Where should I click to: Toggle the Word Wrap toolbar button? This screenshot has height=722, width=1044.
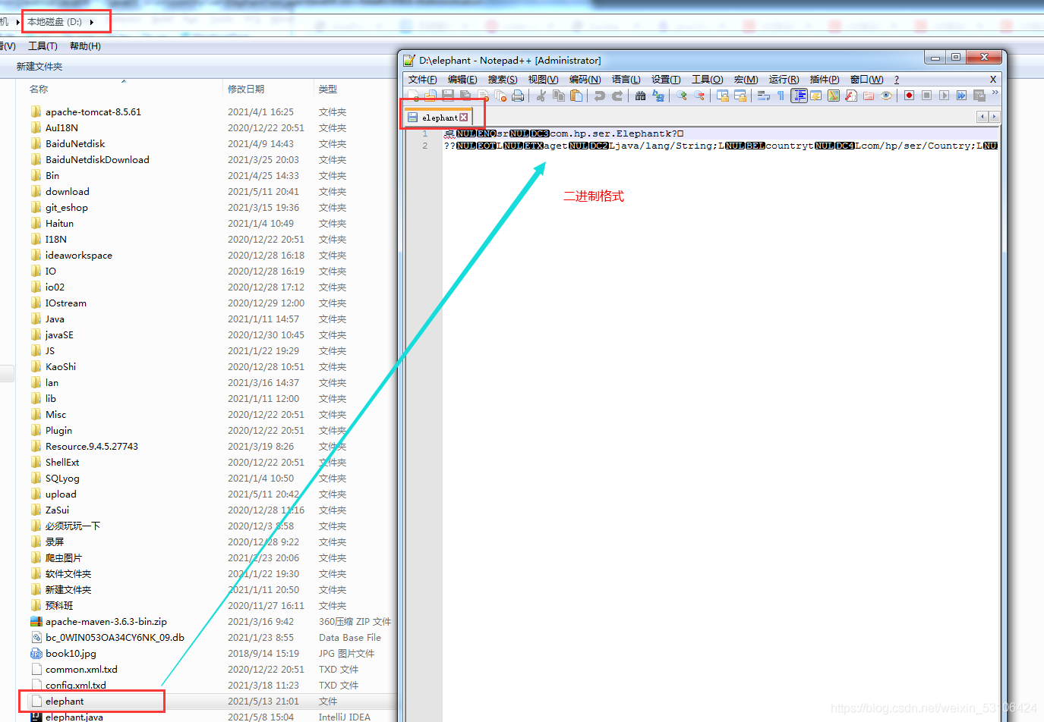pyautogui.click(x=764, y=96)
